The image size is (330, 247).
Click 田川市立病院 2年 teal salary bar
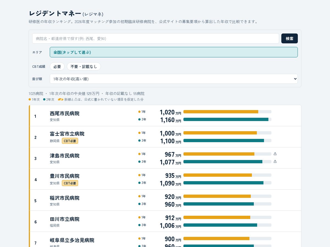tap(220, 225)
